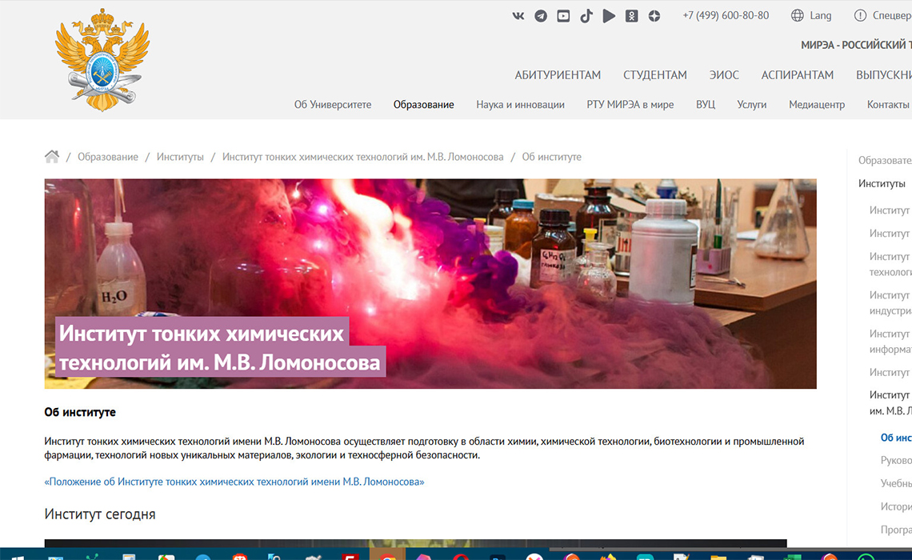Screen dimensions: 912x560
Task: Open Институт тонких химических технологий breadcrumb
Action: coord(363,157)
